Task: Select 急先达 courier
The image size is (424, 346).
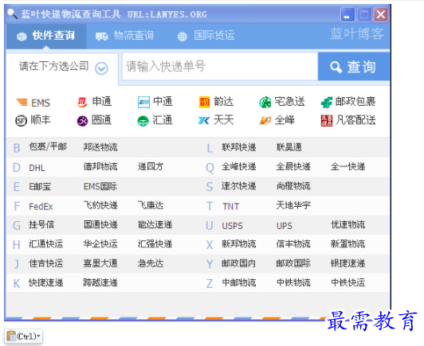Action: [151, 263]
